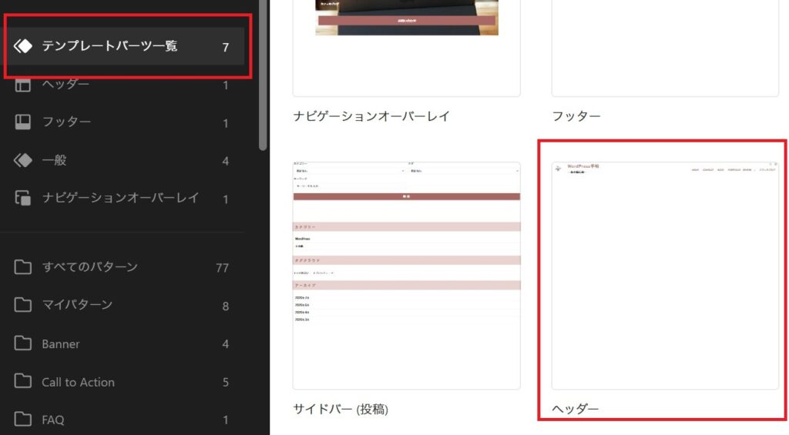Click the header layout icon beside ヘッダー
This screenshot has width=789, height=435.
pyautogui.click(x=22, y=85)
